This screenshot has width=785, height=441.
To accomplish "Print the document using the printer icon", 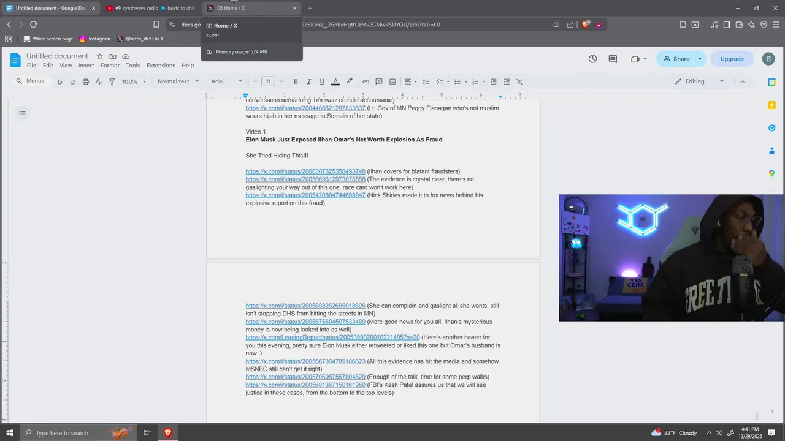I will [86, 81].
